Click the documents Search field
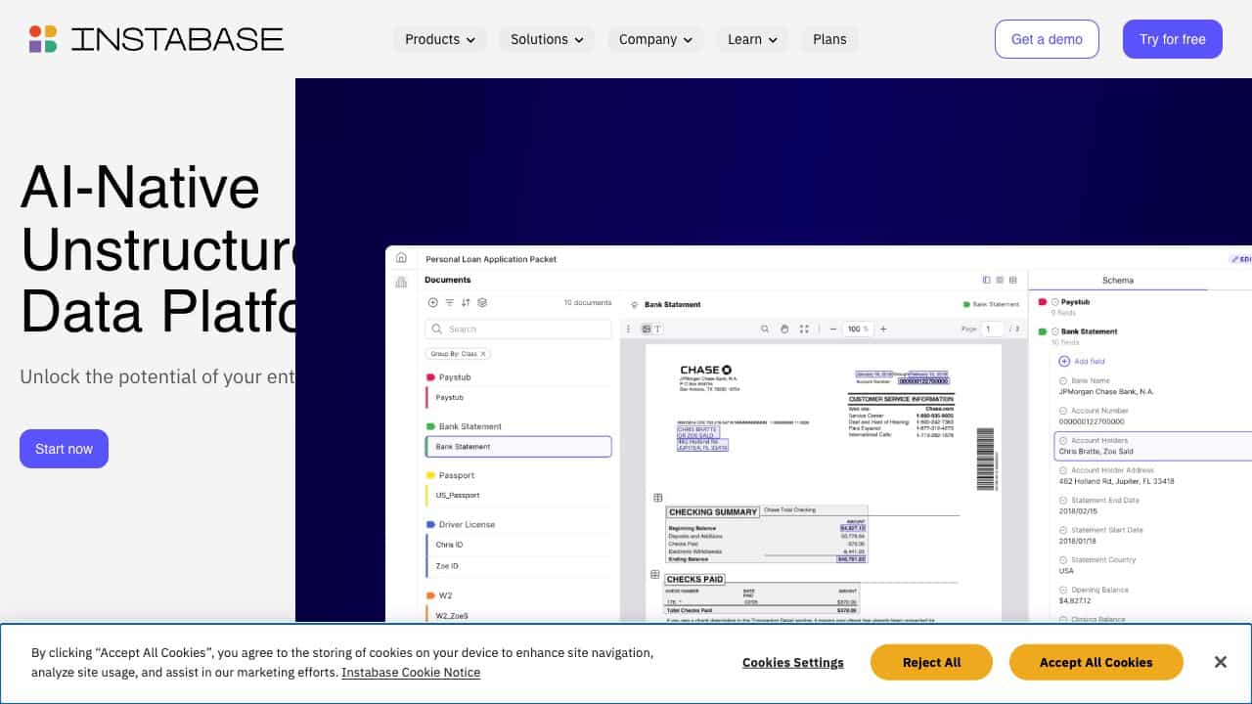This screenshot has height=704, width=1252. pyautogui.click(x=518, y=330)
